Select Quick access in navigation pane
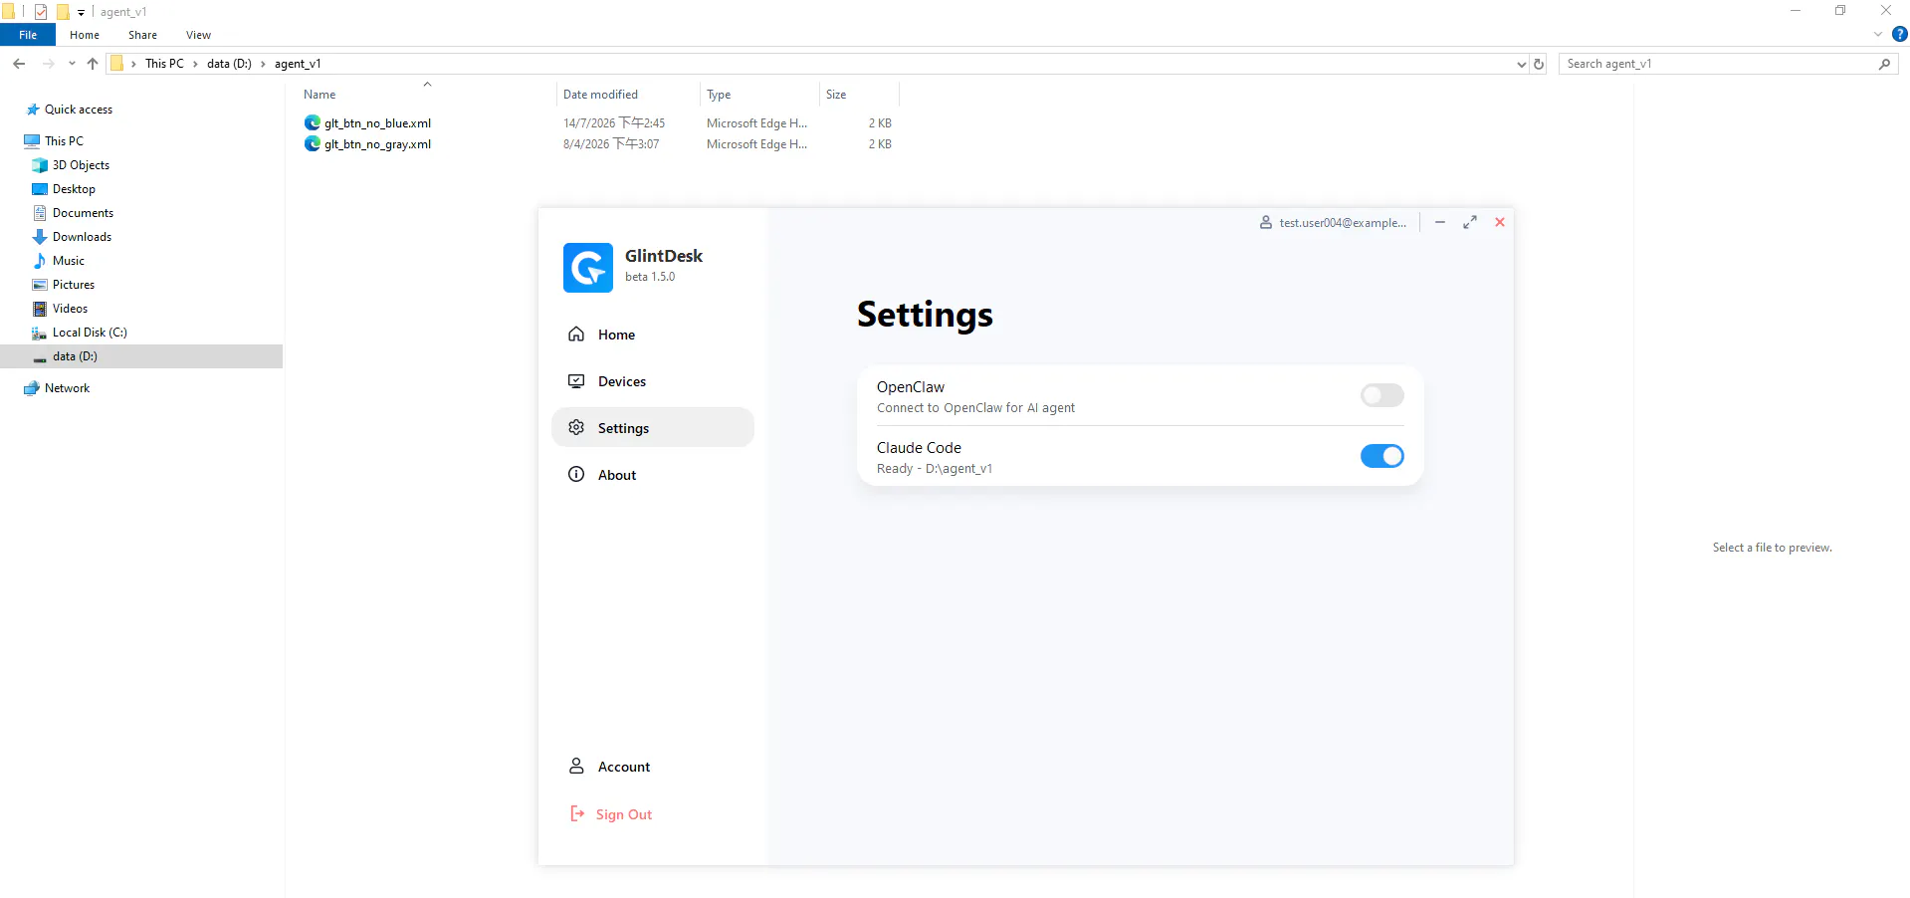Screen dimensions: 1910x898 78,110
